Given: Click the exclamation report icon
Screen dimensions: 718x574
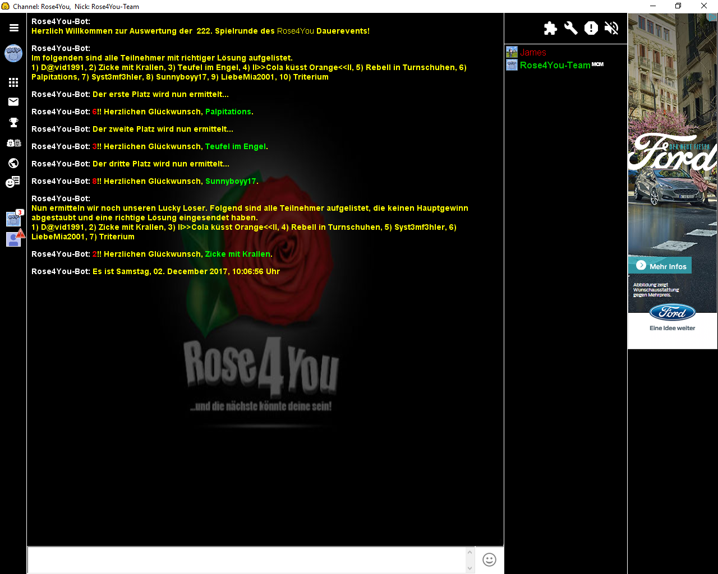Looking at the screenshot, I should pyautogui.click(x=591, y=28).
